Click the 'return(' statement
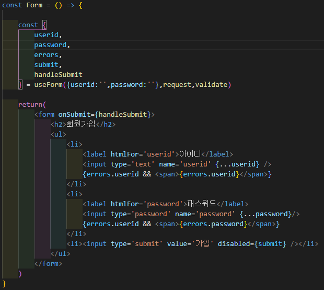 point(32,105)
